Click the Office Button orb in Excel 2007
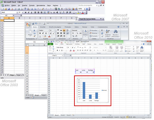The image size is (154, 120). click(28, 25)
